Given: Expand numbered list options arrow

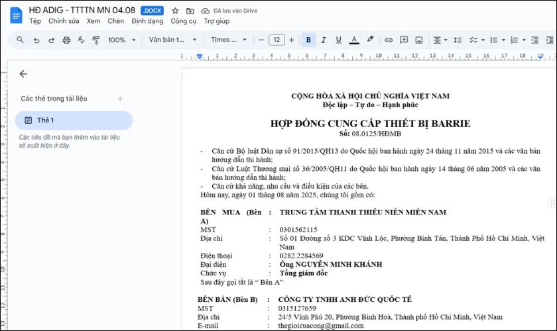Looking at the screenshot, I should (x=524, y=40).
